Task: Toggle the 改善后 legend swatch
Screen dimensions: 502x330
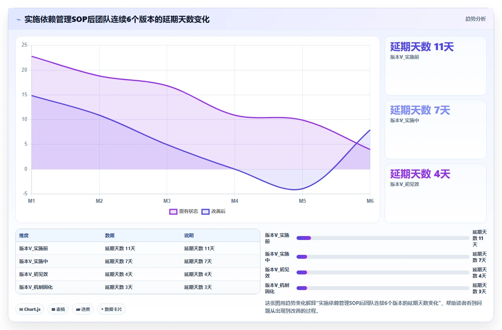Action: (206, 211)
